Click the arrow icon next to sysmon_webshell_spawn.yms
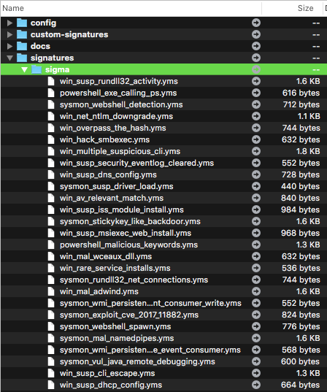The height and width of the screenshot is (392, 327). click(x=256, y=326)
